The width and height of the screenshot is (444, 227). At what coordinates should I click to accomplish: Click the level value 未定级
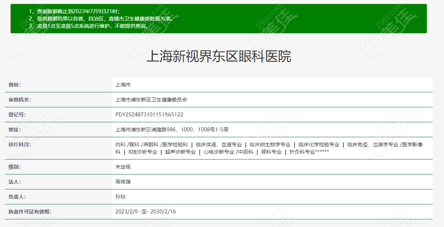tap(123, 167)
